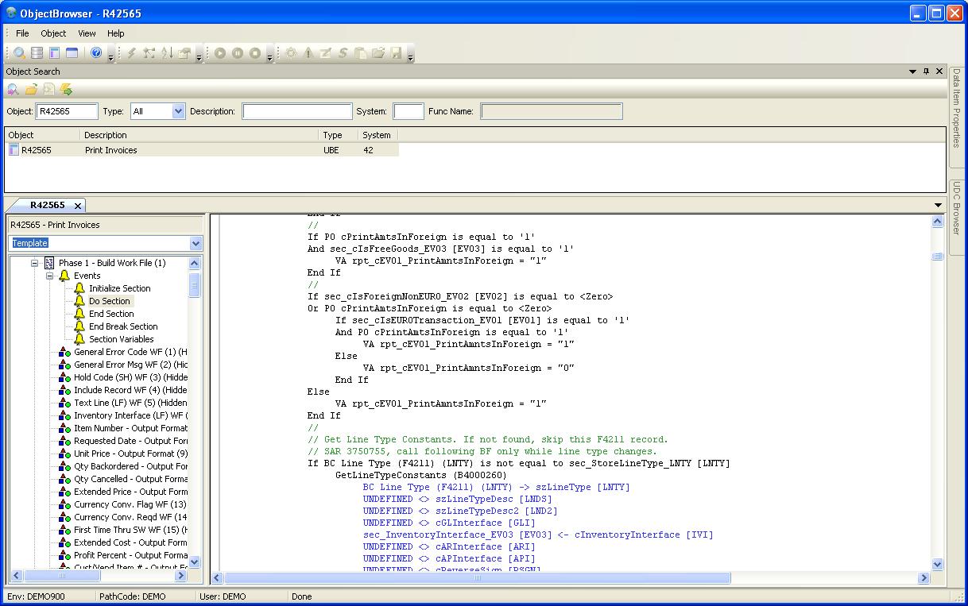Select the End Break Section event
968x606 pixels.
(122, 326)
